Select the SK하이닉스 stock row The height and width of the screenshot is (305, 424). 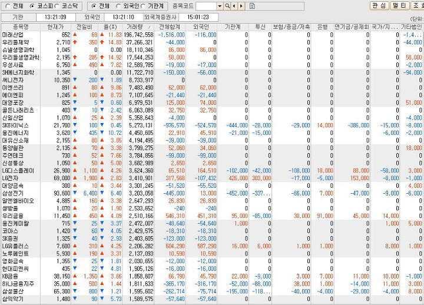coord(212,125)
